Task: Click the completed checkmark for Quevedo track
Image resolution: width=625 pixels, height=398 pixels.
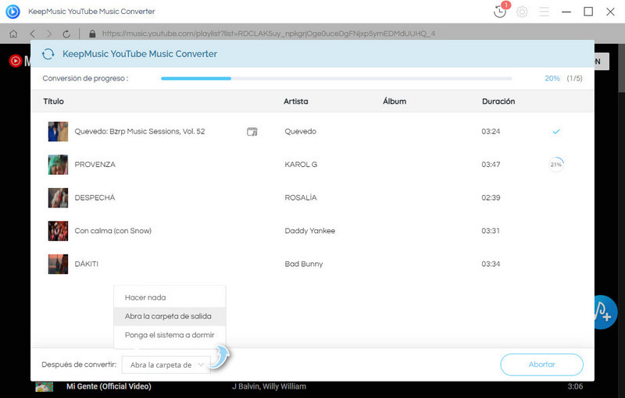Action: coord(556,131)
